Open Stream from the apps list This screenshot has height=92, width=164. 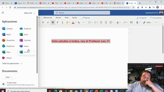tap(7, 58)
